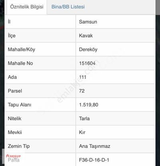
Task: Select the Pafta code F36-D-16-D-1
Action: click(x=94, y=160)
